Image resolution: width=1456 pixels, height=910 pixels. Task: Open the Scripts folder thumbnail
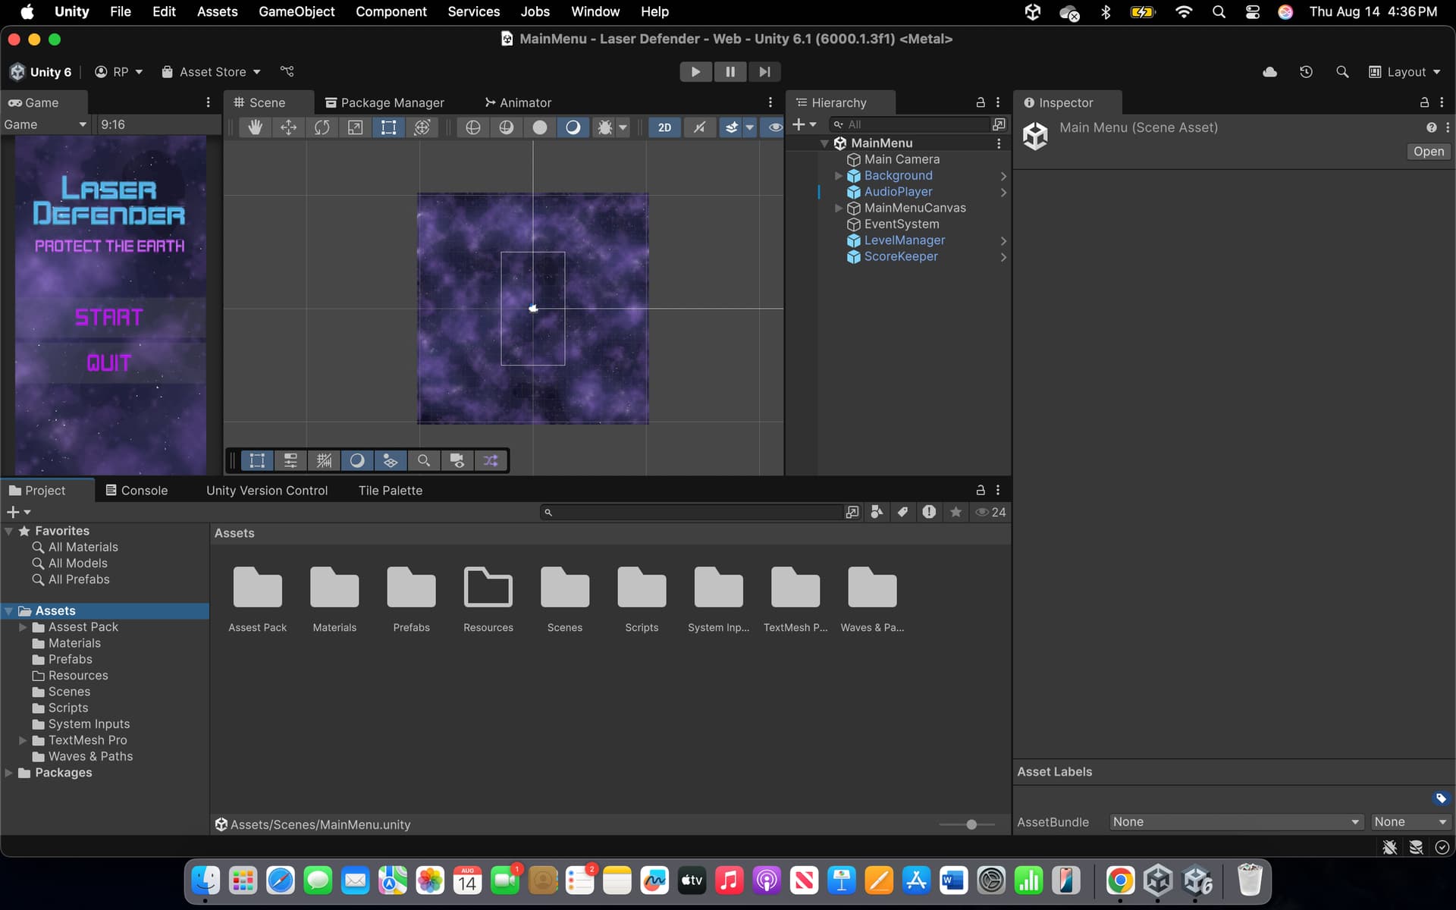(642, 588)
